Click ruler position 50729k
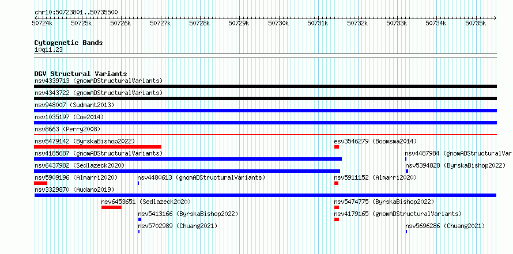This screenshot has width=513, height=254. click(x=239, y=23)
